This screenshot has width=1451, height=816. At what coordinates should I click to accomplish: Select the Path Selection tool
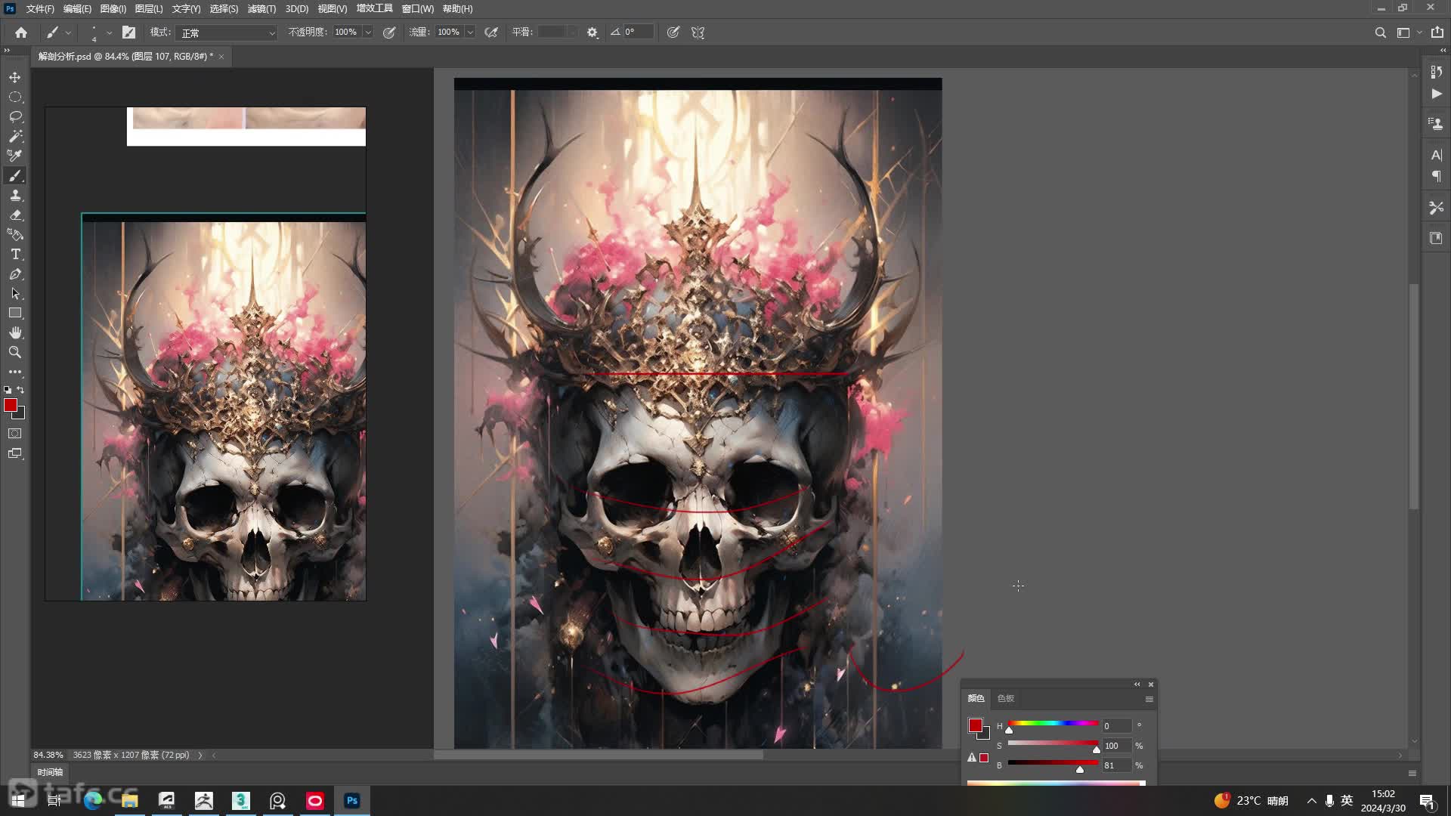pyautogui.click(x=15, y=294)
